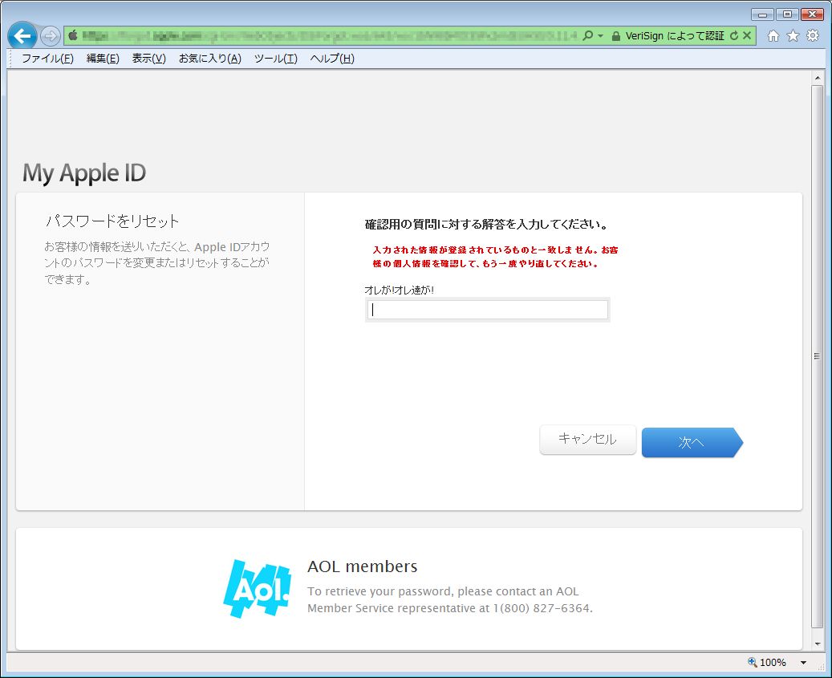Click the VeriSign security lock icon

[615, 36]
